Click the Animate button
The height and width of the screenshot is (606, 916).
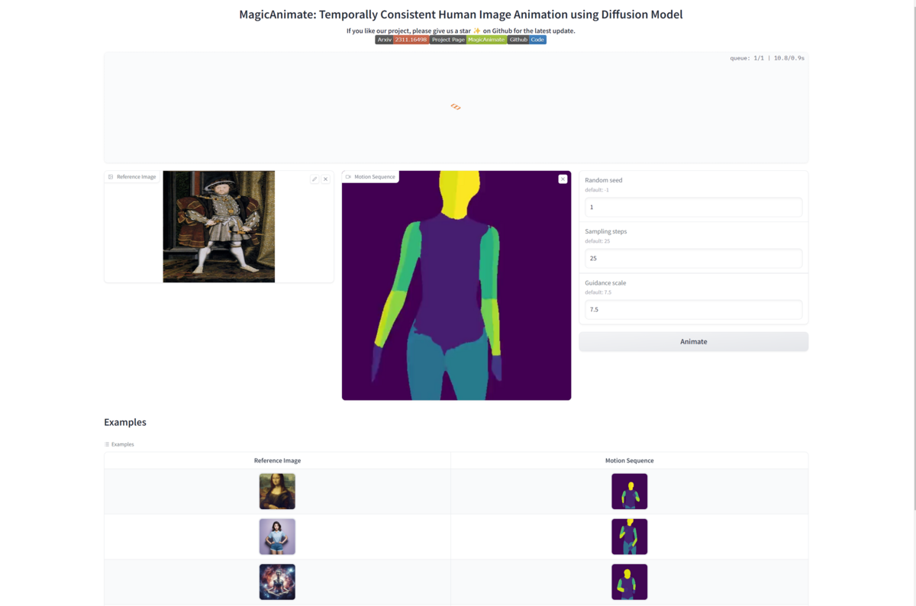tap(693, 342)
